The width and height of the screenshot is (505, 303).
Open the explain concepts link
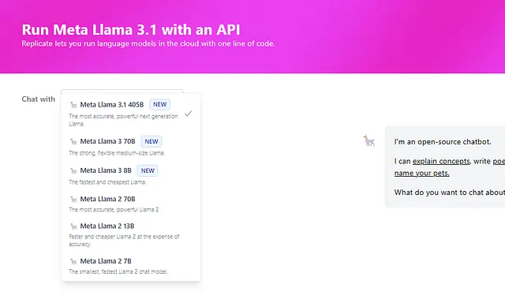(x=441, y=161)
